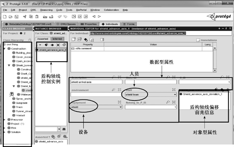Viewport: 234px width, 147px height.
Task: Click the Belong_to_P_ID value field
Action: (151, 107)
